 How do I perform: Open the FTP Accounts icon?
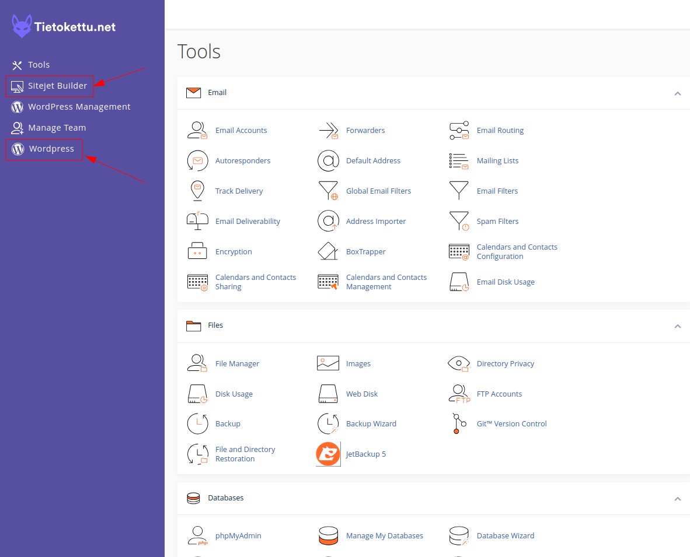pyautogui.click(x=459, y=394)
